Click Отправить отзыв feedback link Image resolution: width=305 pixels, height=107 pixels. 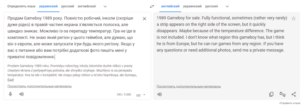pyautogui.click(x=290, y=103)
